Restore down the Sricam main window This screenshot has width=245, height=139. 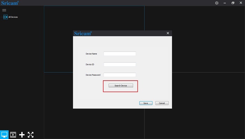tap(233, 3)
